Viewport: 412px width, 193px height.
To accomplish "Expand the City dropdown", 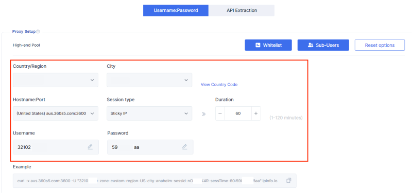I will [x=149, y=80].
